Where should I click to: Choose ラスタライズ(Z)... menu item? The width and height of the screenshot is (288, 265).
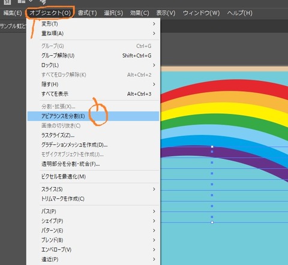(93, 135)
